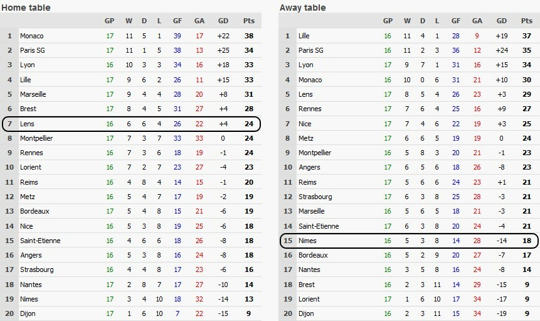Click the Home table heading
The height and width of the screenshot is (321, 540).
click(26, 8)
